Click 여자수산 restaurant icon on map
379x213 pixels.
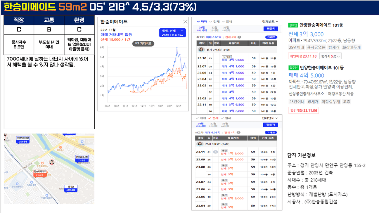pos(60,147)
